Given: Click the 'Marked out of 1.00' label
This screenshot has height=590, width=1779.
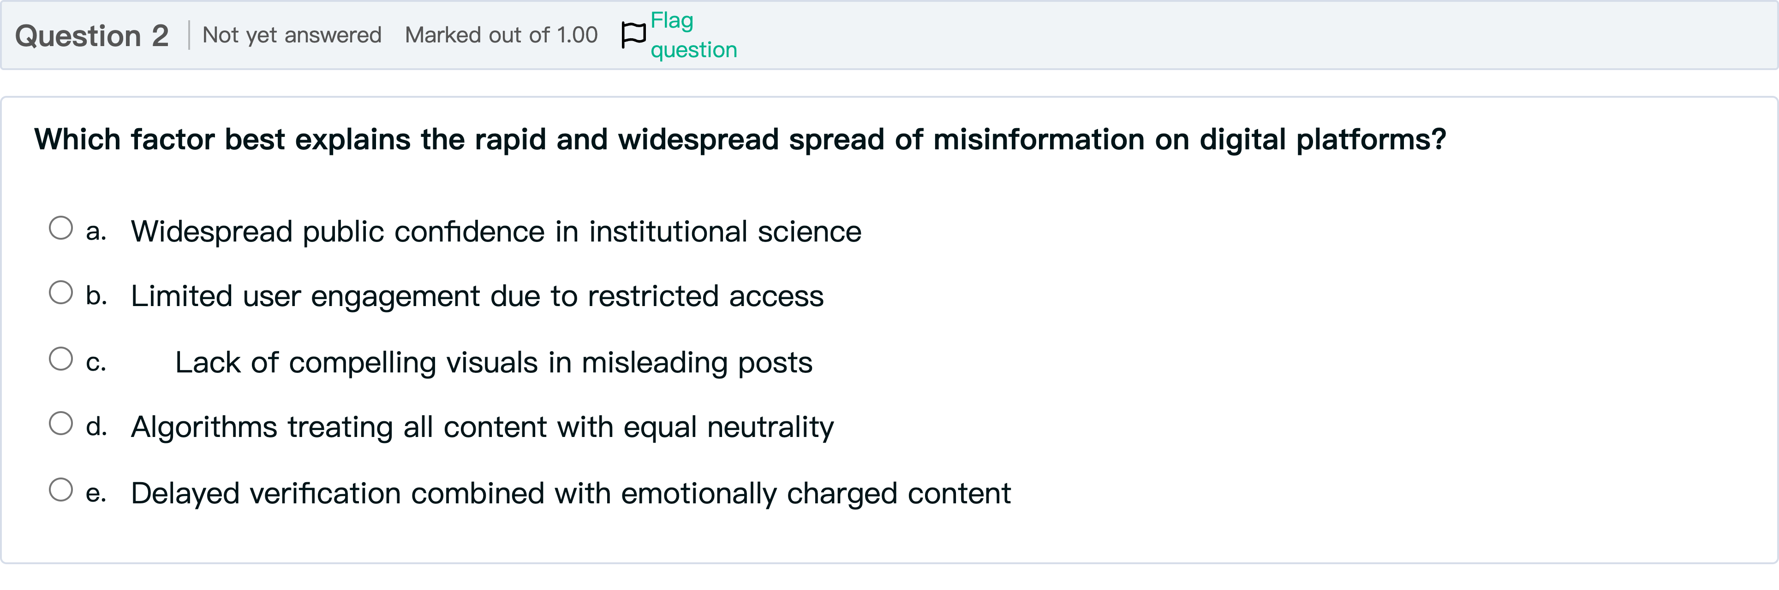Looking at the screenshot, I should [501, 35].
